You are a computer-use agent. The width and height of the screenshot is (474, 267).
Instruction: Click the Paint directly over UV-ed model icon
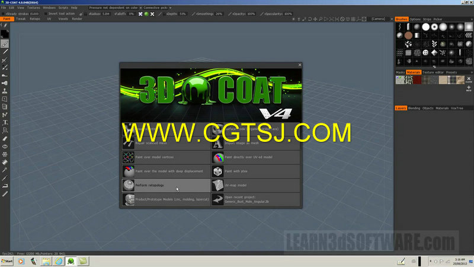click(217, 157)
